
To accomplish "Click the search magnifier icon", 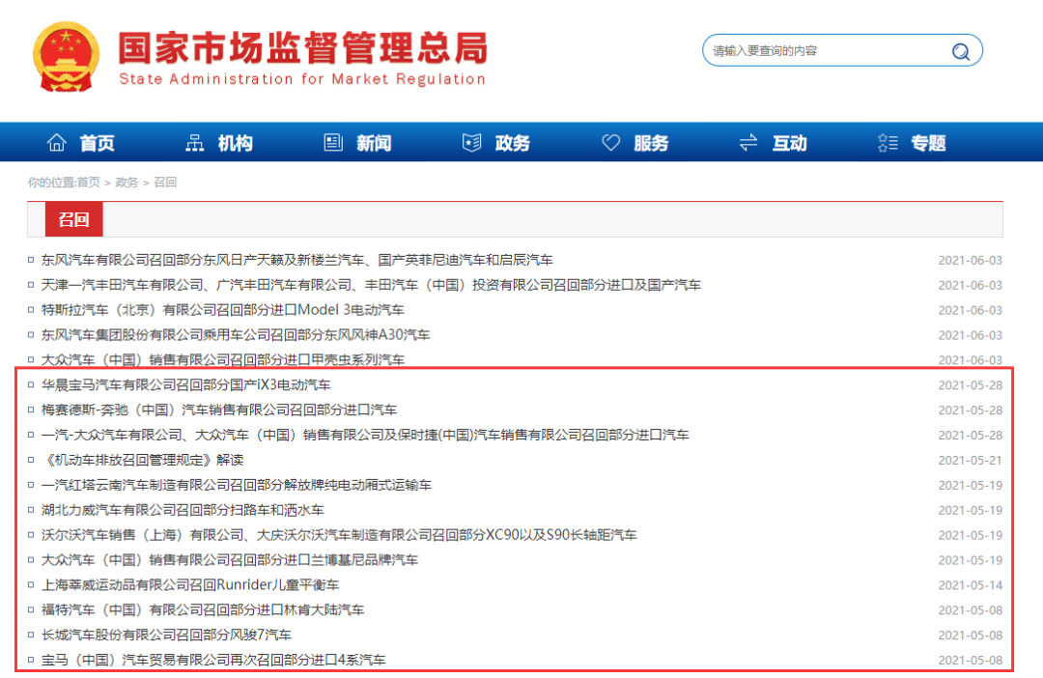I will coord(960,51).
